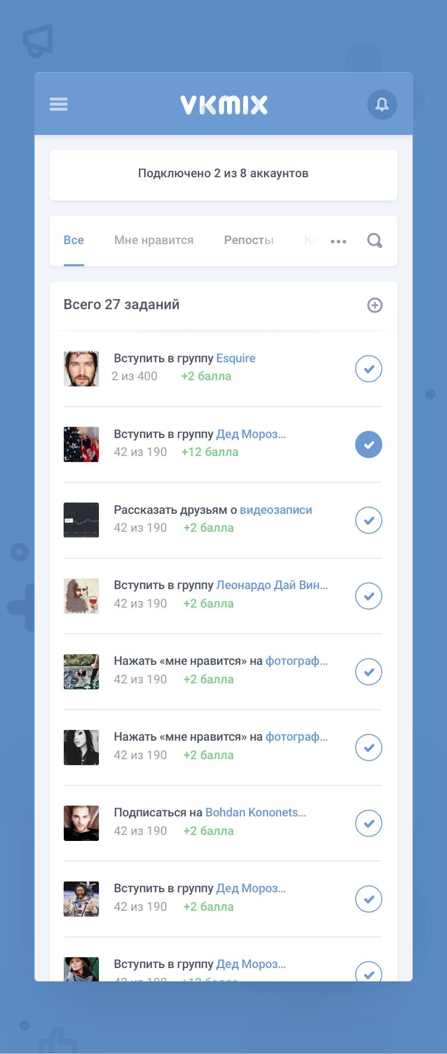Check the видеозаписи share task
The image size is (447, 1054).
point(368,520)
